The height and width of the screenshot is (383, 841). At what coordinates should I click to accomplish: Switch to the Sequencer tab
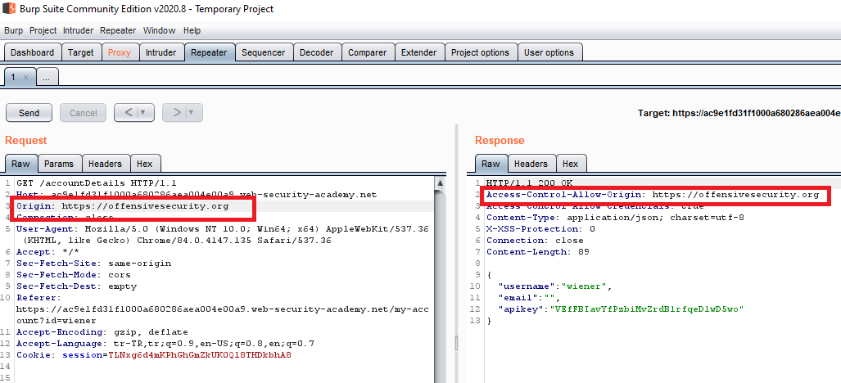tap(264, 52)
